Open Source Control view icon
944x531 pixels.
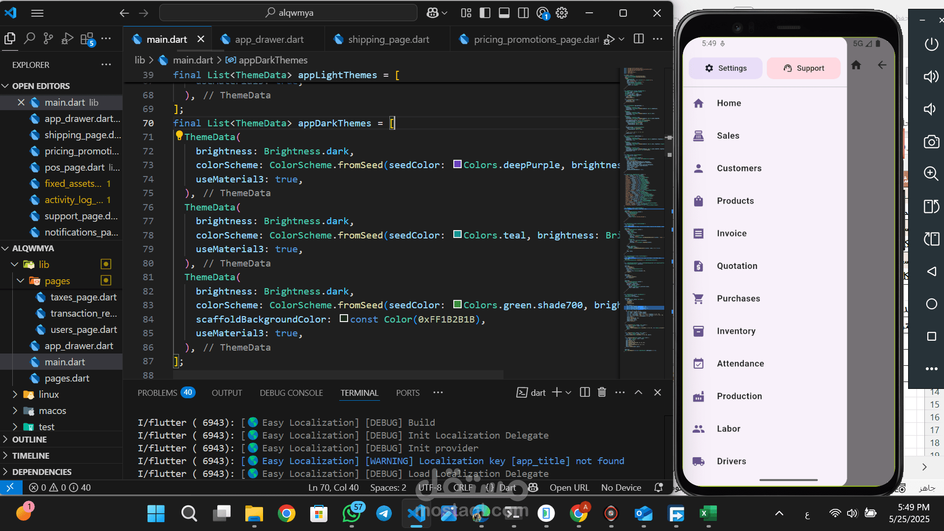pos(48,38)
